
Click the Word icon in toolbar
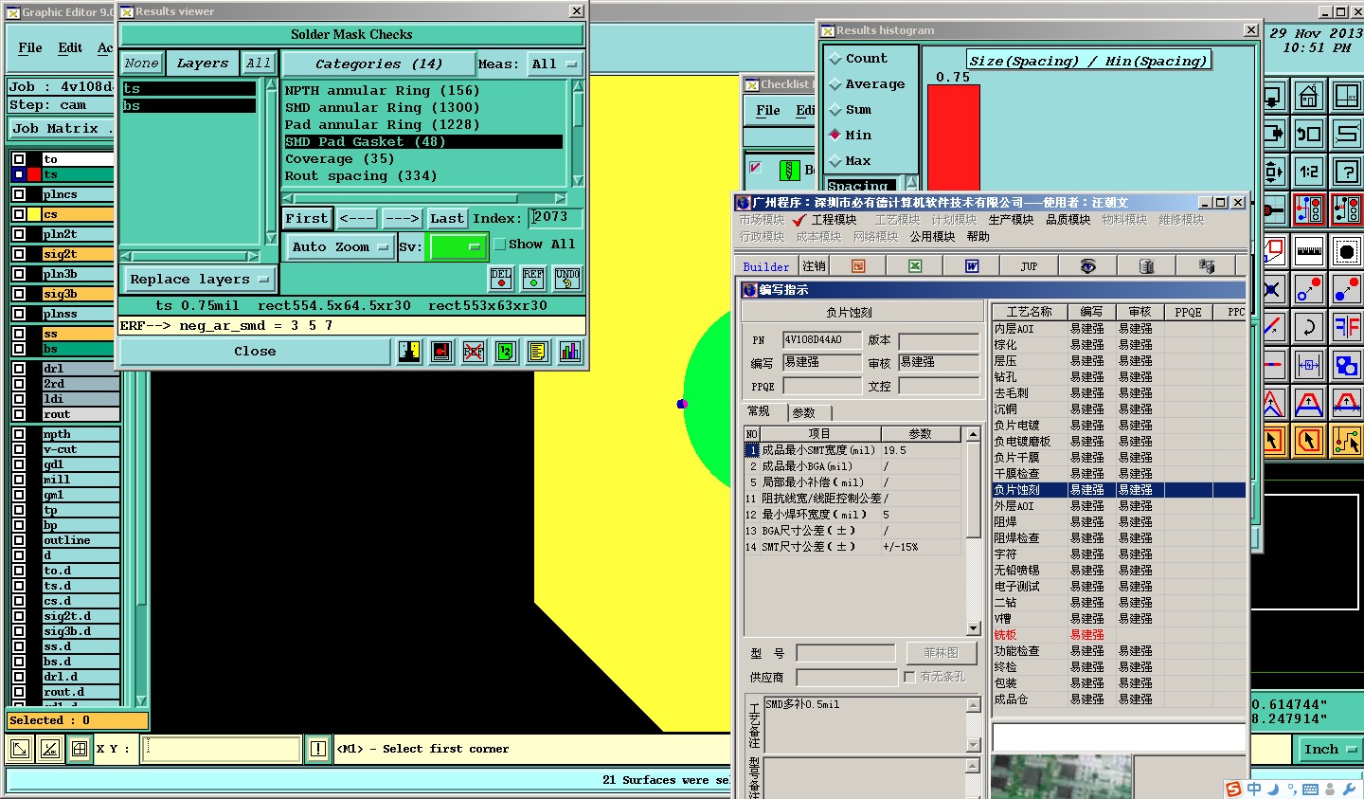click(972, 266)
